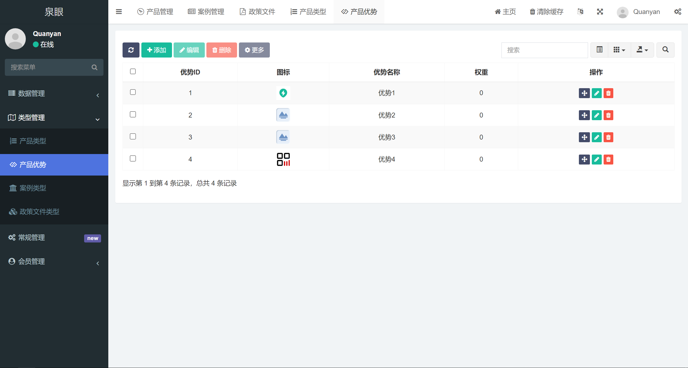The height and width of the screenshot is (368, 688).
Task: Edit row 优势2 with pencil icon
Action: point(597,115)
